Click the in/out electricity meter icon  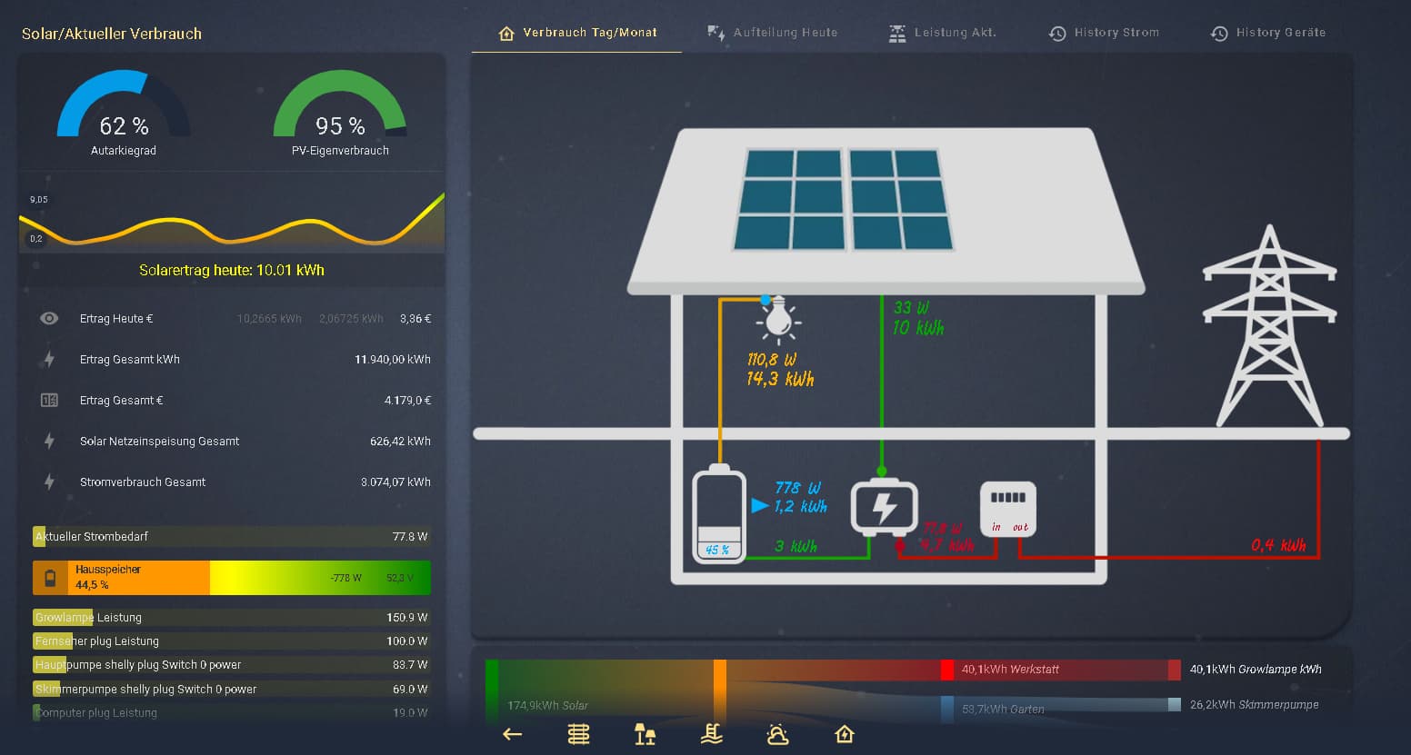tap(1008, 509)
